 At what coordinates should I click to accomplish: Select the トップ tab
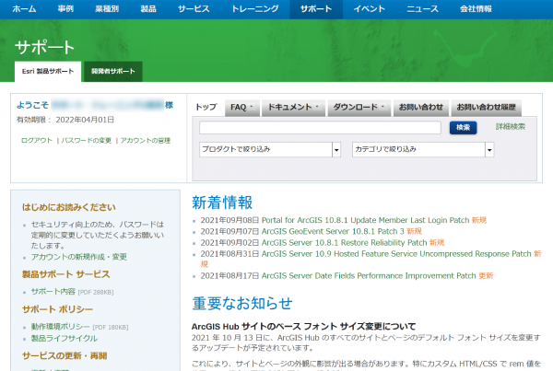click(206, 107)
